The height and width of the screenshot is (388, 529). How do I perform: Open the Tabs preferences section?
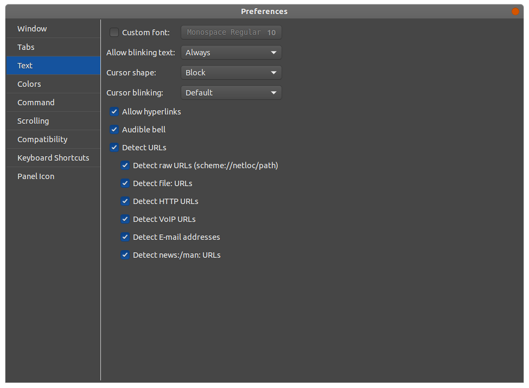pos(53,47)
